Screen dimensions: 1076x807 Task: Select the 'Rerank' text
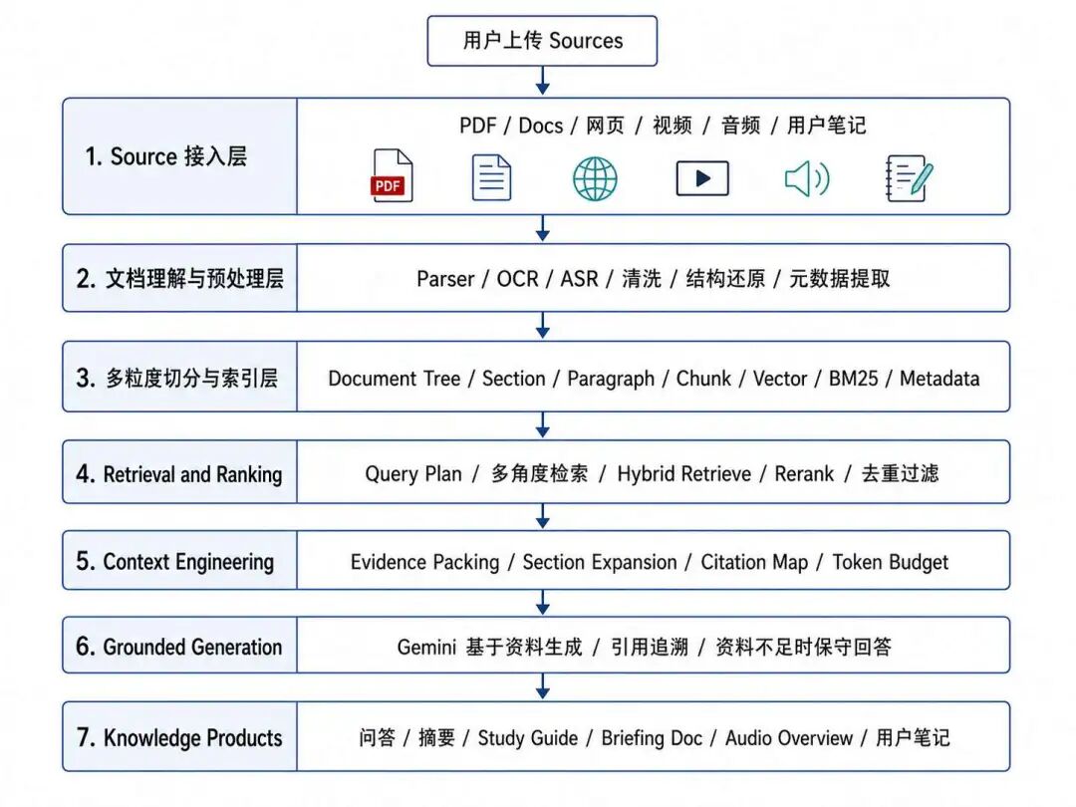(804, 473)
